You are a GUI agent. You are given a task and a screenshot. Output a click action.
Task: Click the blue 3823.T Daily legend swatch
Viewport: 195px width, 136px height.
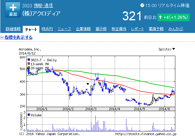[x=29, y=60]
